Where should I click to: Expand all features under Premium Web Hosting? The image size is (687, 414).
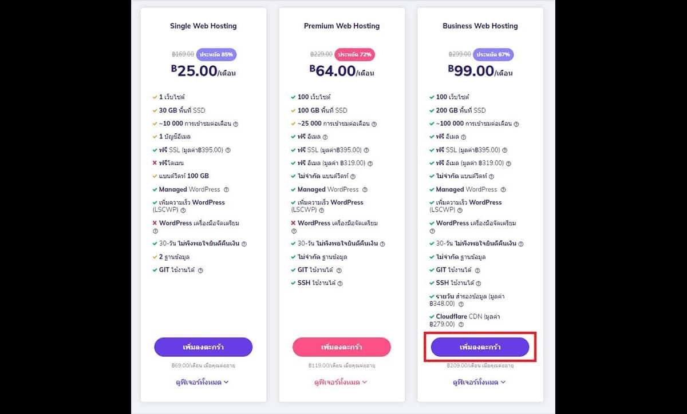[341, 382]
